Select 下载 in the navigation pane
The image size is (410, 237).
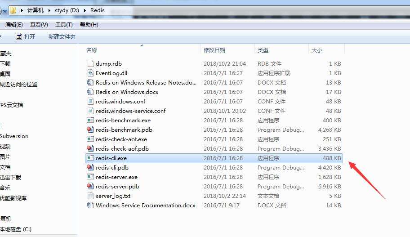[5, 63]
